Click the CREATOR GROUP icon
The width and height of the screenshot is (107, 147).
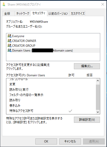click(x=10, y=45)
